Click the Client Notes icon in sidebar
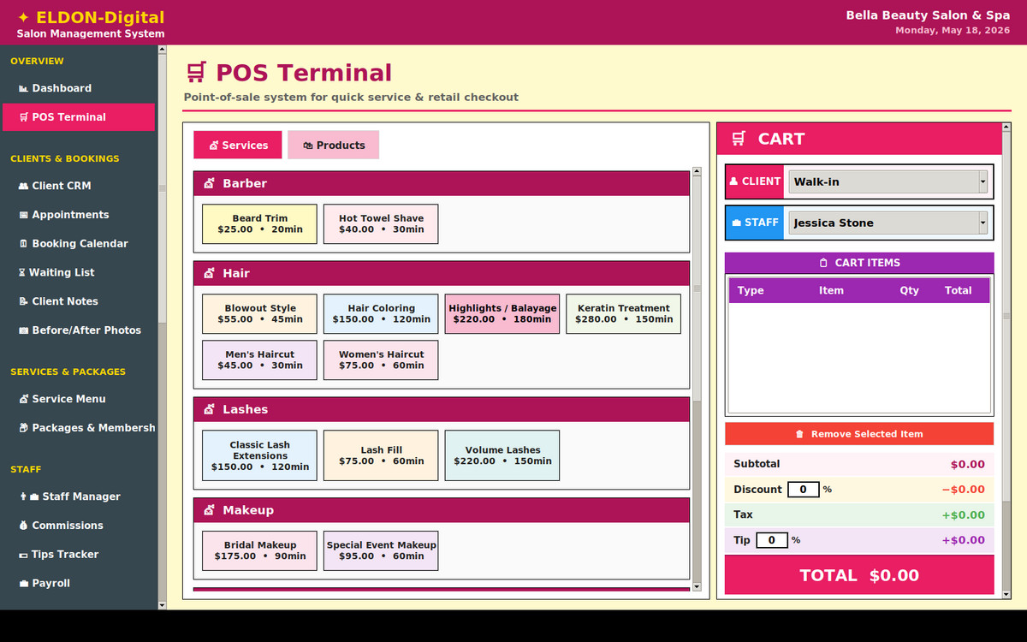1027x642 pixels. (23, 301)
